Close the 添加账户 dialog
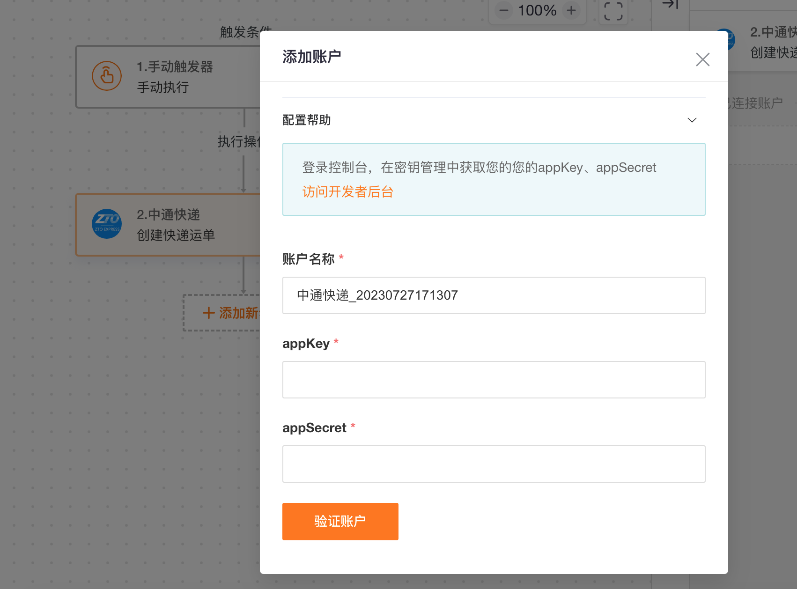 point(702,59)
